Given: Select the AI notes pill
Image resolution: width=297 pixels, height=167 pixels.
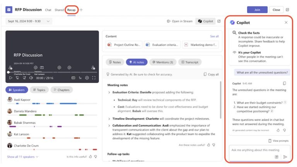Looking at the screenshot, I should coord(137,62).
